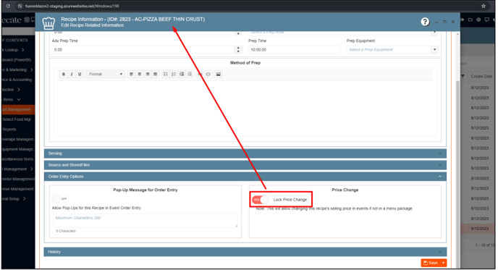This screenshot has width=498, height=270.
Task: Expand the Serving section
Action: pyautogui.click(x=245, y=153)
